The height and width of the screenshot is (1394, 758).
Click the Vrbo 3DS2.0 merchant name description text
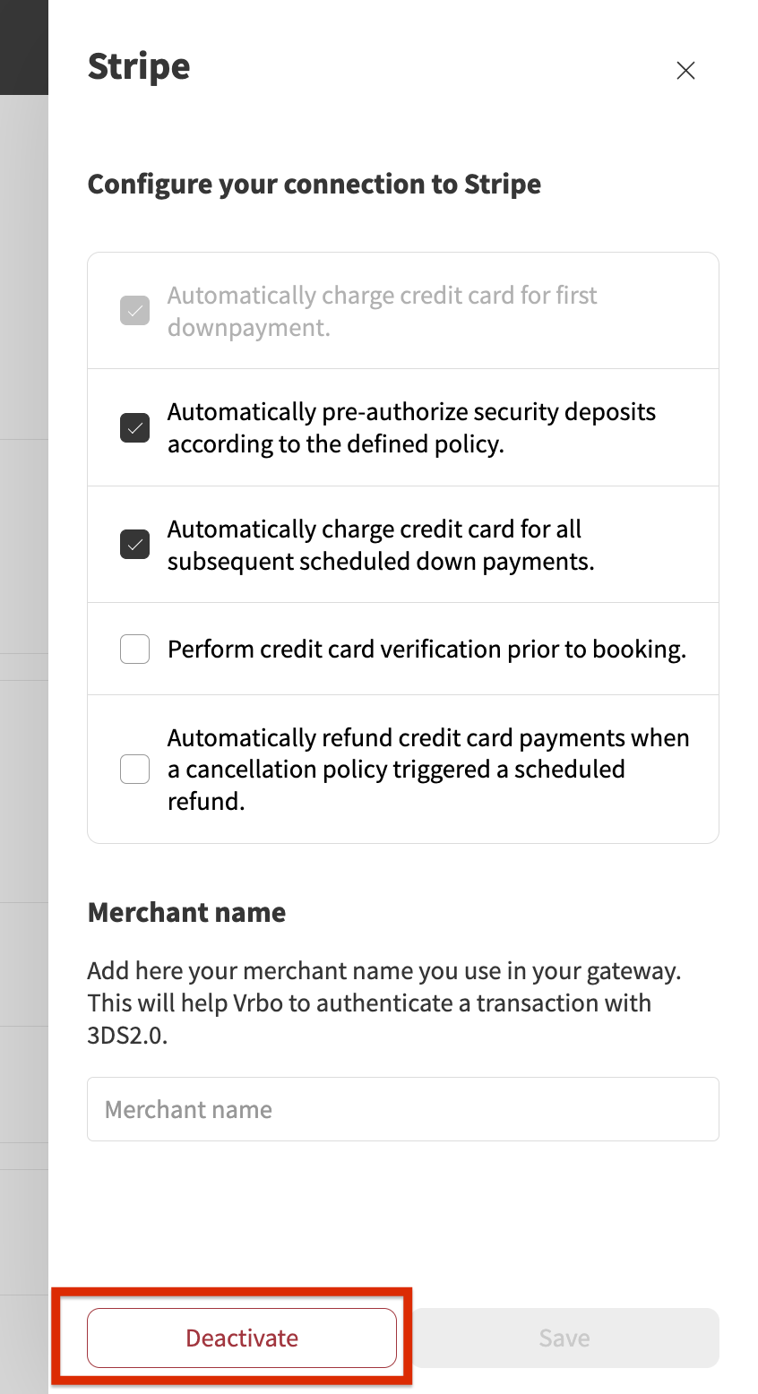coord(383,1002)
